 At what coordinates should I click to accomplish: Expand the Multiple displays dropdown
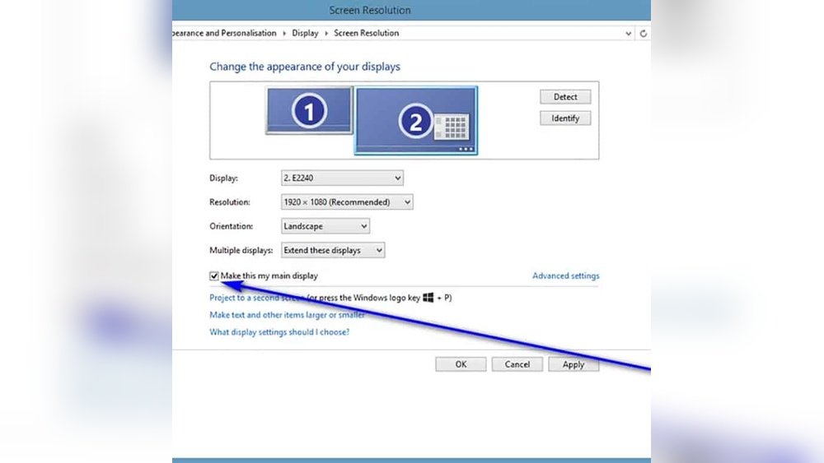click(x=333, y=250)
